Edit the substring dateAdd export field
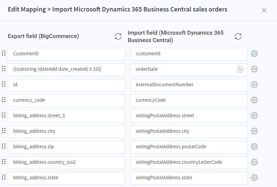The width and height of the screenshot is (277, 187). [x=66, y=70]
